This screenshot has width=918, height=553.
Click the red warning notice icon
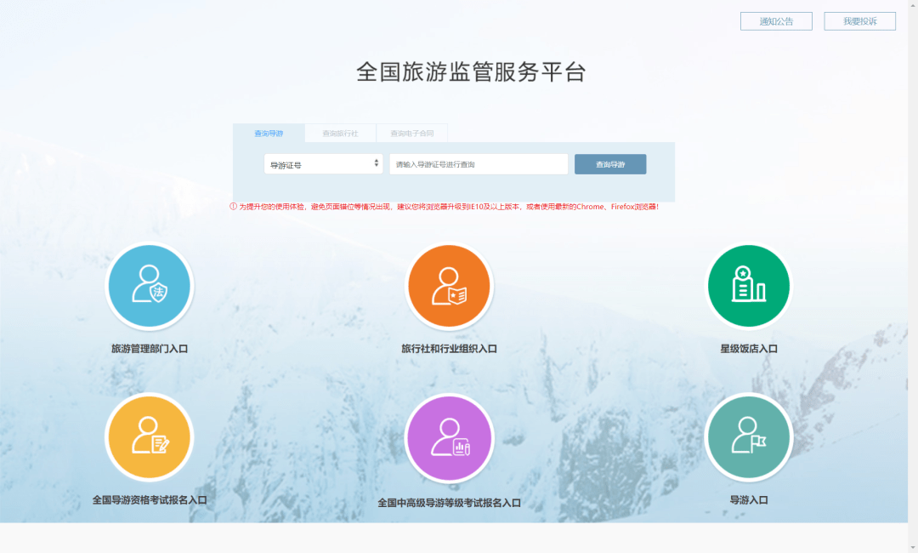click(x=234, y=207)
